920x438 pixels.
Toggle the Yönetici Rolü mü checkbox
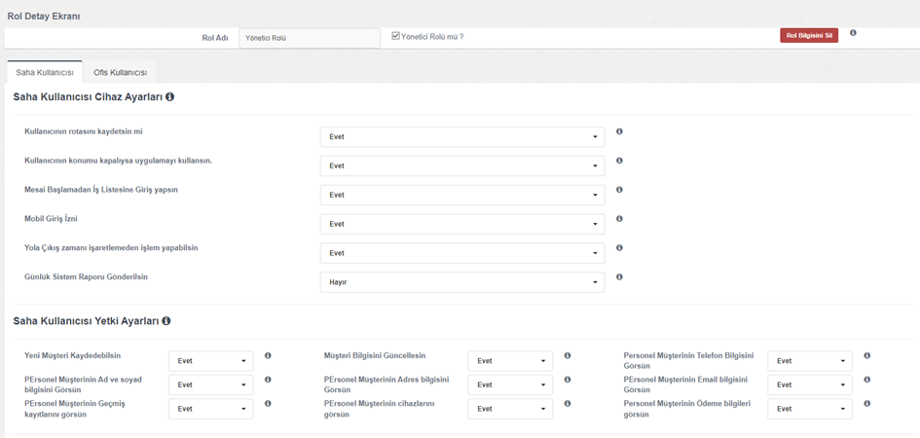[x=396, y=36]
